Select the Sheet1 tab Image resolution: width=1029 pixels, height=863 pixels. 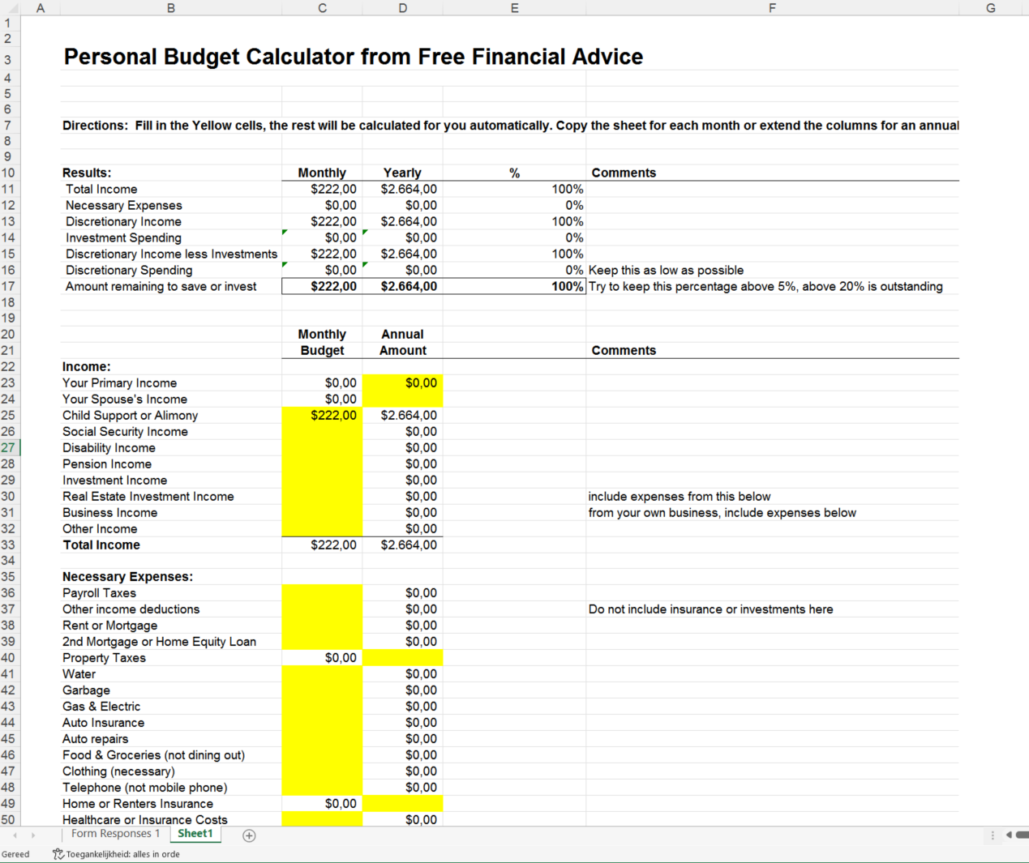[x=195, y=834]
